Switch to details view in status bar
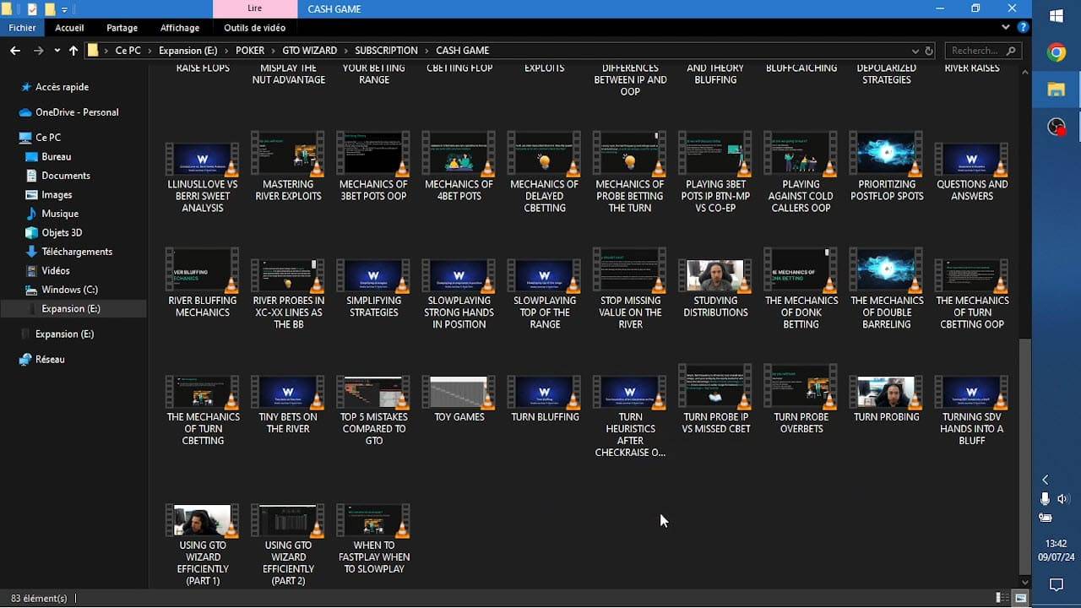This screenshot has width=1081, height=608. (x=1002, y=598)
